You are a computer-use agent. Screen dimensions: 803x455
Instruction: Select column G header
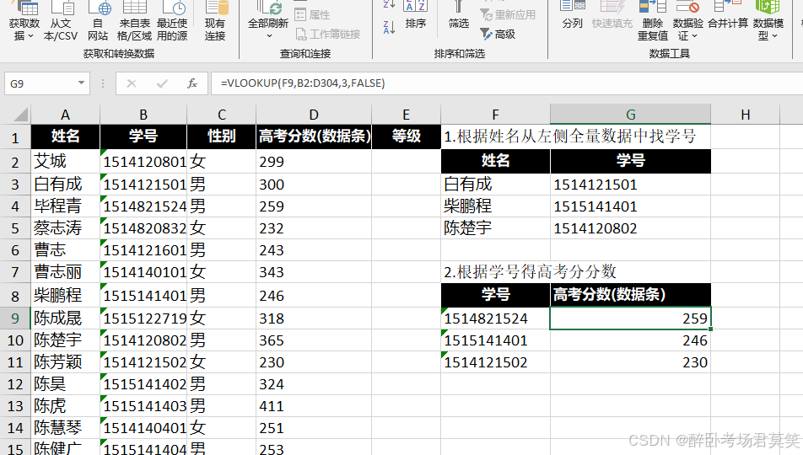pos(630,115)
